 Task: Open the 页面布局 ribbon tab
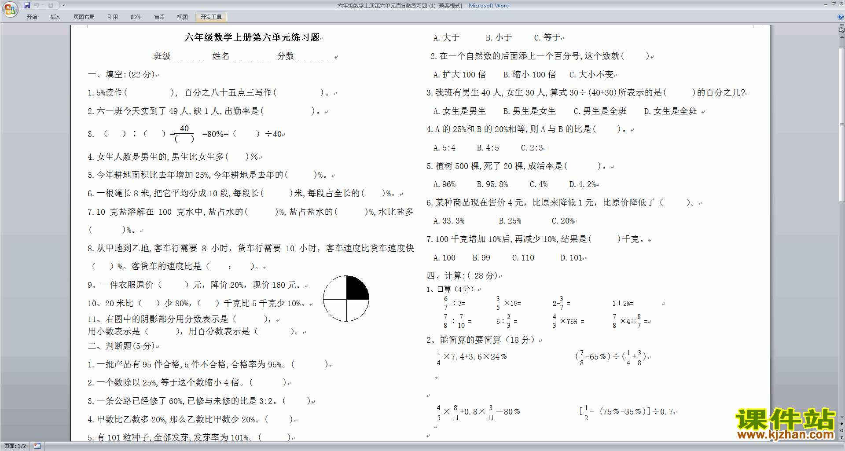84,17
